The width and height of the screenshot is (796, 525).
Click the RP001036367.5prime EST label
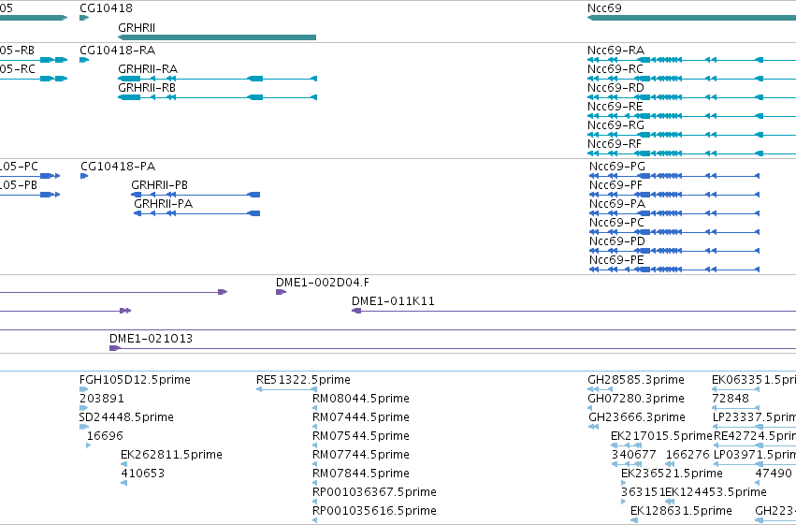coord(375,492)
